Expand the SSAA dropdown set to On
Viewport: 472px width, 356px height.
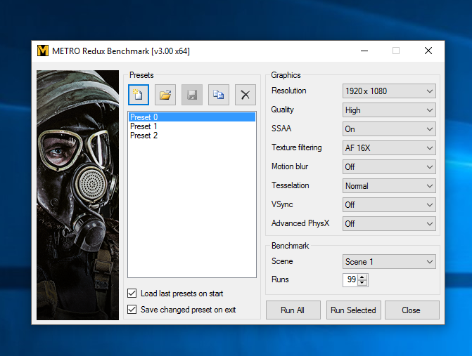pos(389,129)
